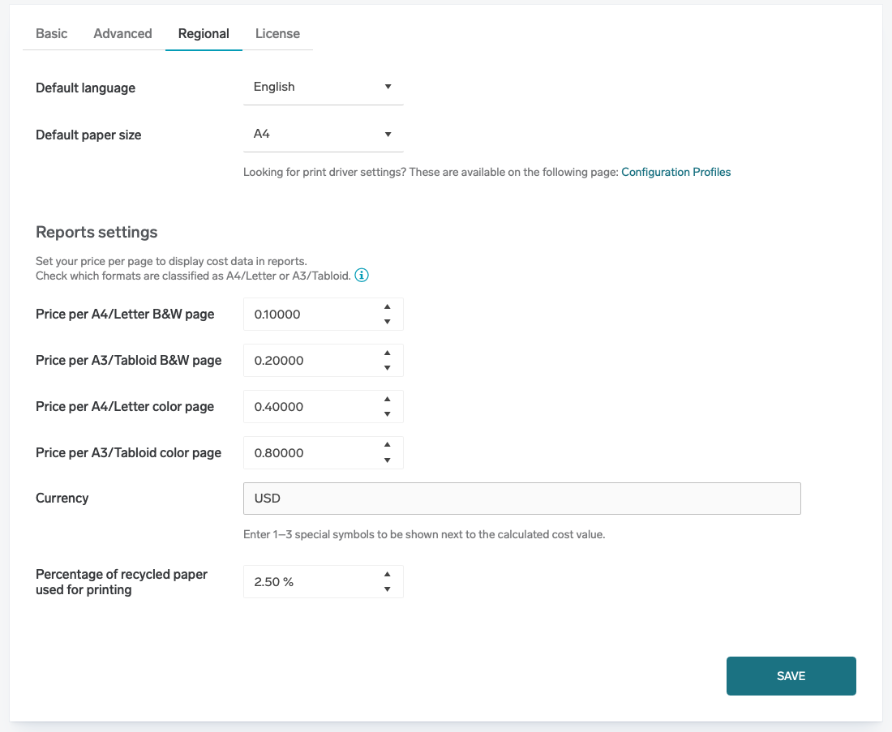
Task: Switch to the Basic tab
Action: click(x=52, y=34)
